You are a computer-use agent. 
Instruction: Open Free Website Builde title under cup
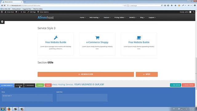coord(139,42)
